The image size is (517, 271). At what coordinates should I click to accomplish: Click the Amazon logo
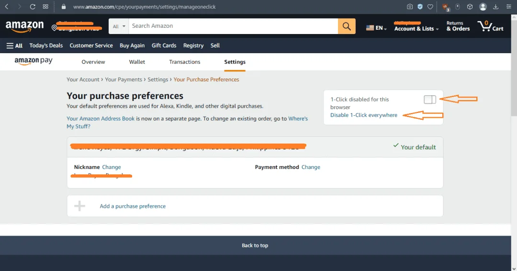24,26
